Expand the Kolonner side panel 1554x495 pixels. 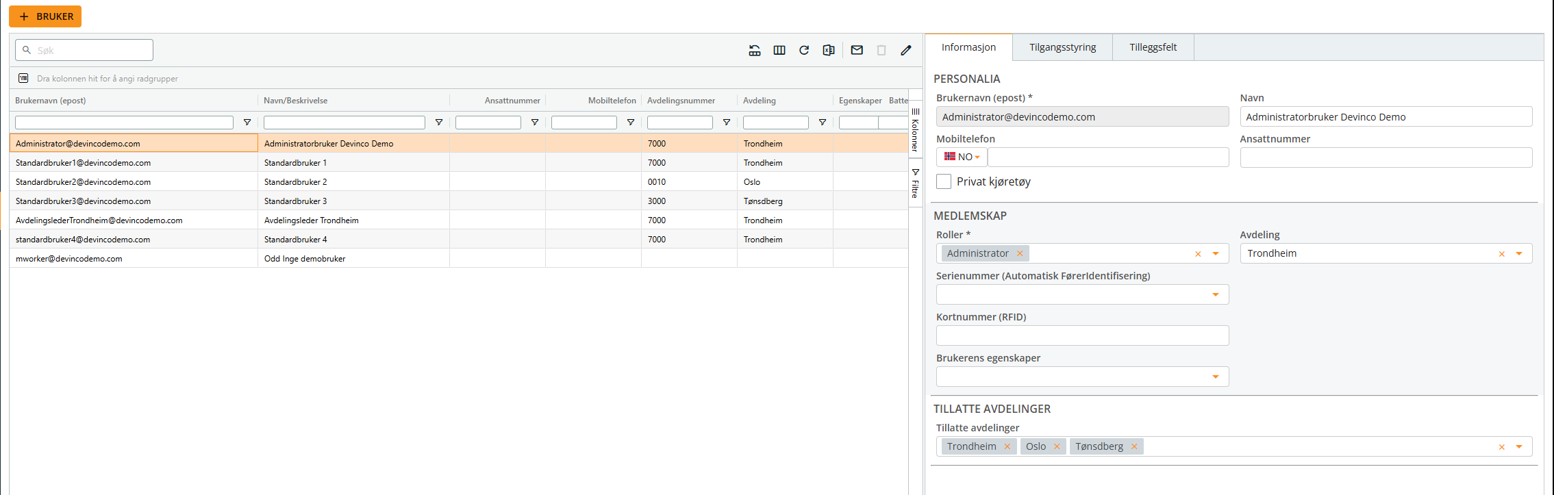[915, 129]
